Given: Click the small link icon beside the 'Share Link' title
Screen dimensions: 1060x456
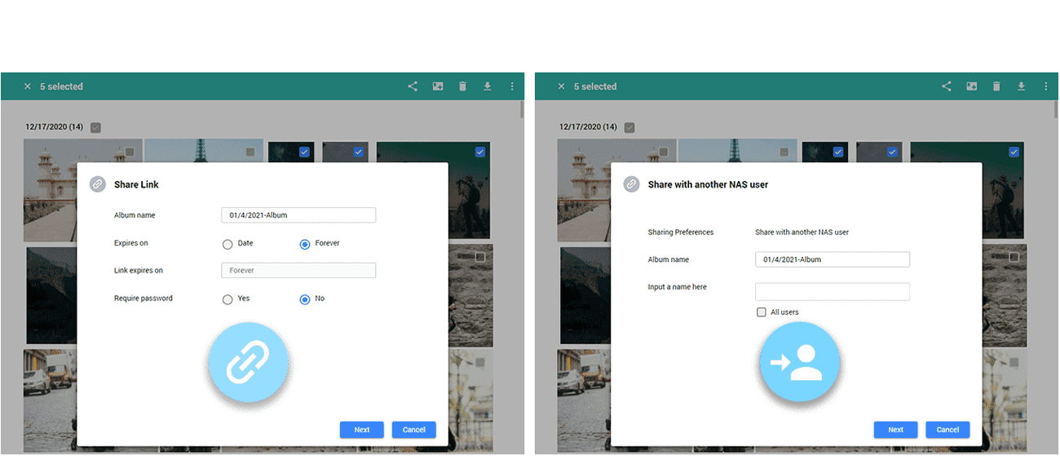Looking at the screenshot, I should 98,184.
